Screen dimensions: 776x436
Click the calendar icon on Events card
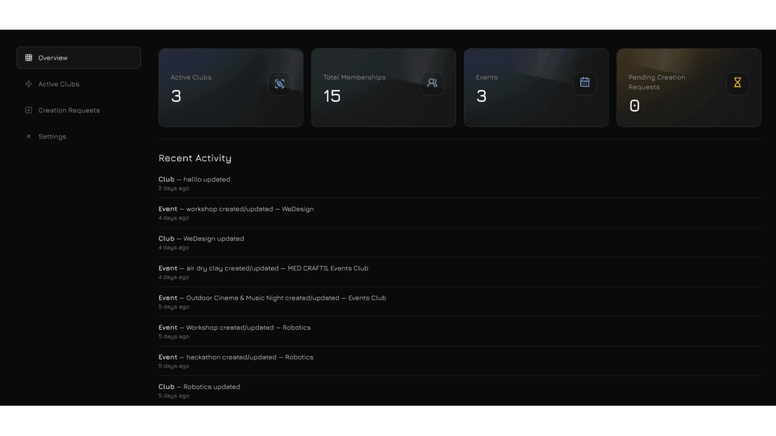click(x=584, y=83)
